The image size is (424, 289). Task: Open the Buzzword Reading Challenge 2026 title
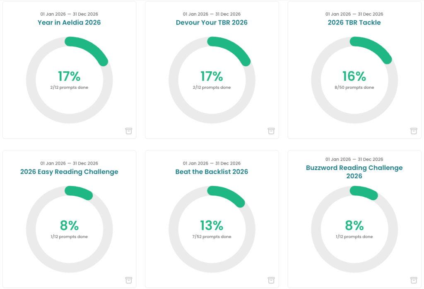354,172
